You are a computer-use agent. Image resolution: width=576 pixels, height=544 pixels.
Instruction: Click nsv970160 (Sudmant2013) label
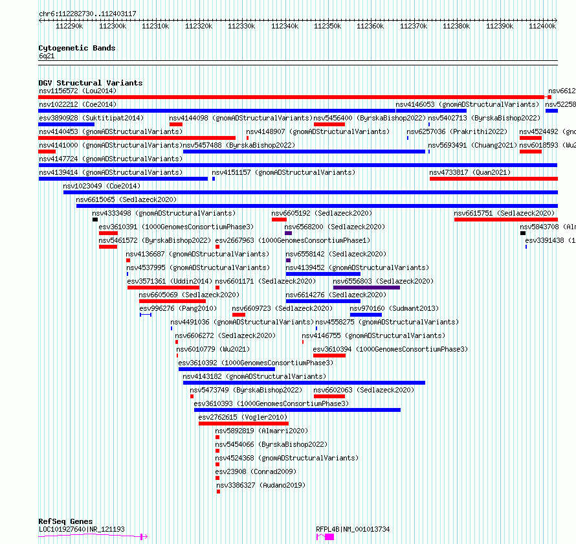pyautogui.click(x=395, y=308)
